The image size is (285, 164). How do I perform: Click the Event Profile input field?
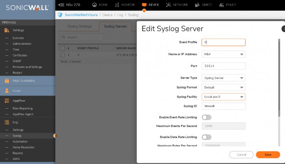[x=224, y=42]
